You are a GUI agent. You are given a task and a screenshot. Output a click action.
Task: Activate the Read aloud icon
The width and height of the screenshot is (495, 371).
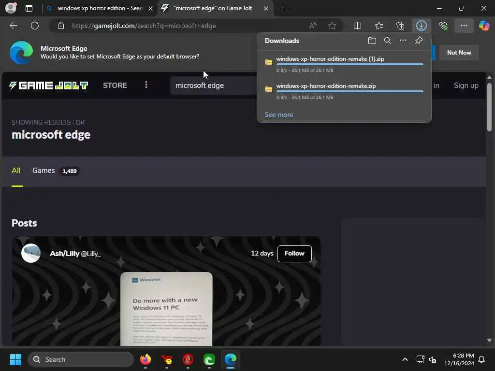[x=313, y=26]
